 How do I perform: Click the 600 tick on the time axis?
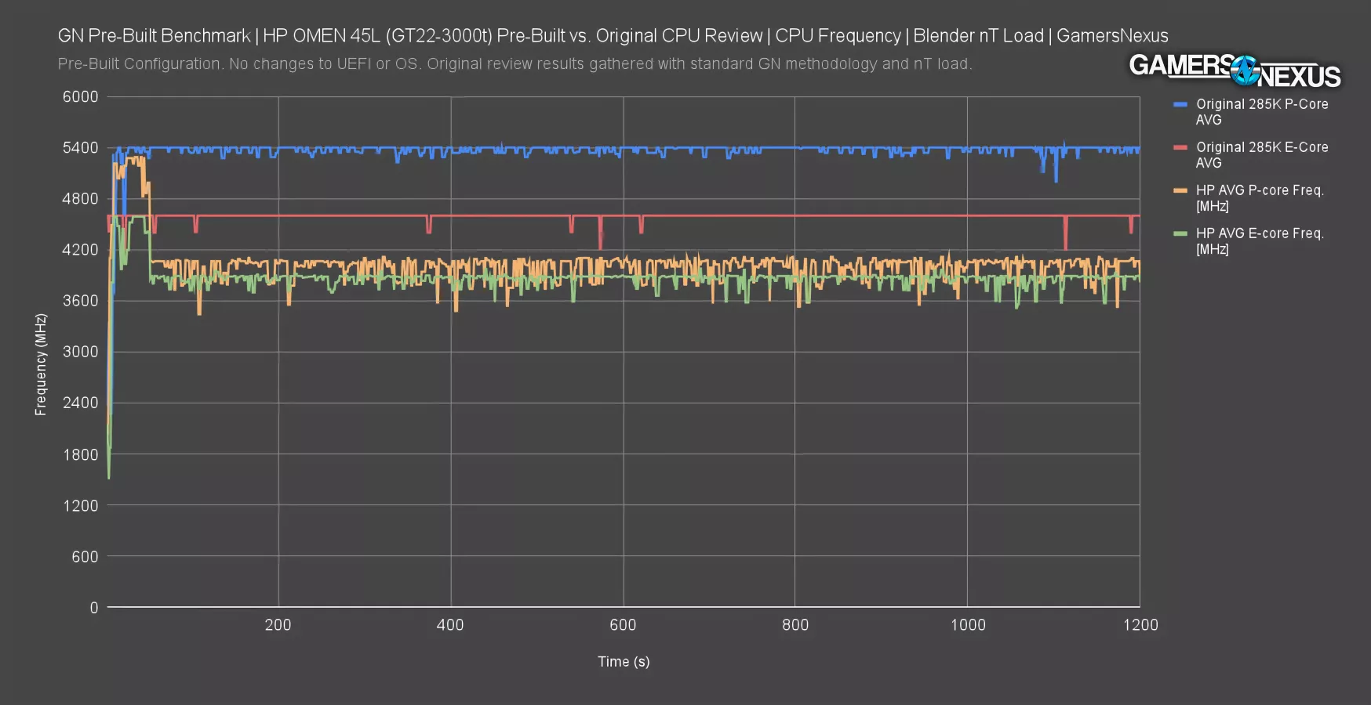[623, 625]
